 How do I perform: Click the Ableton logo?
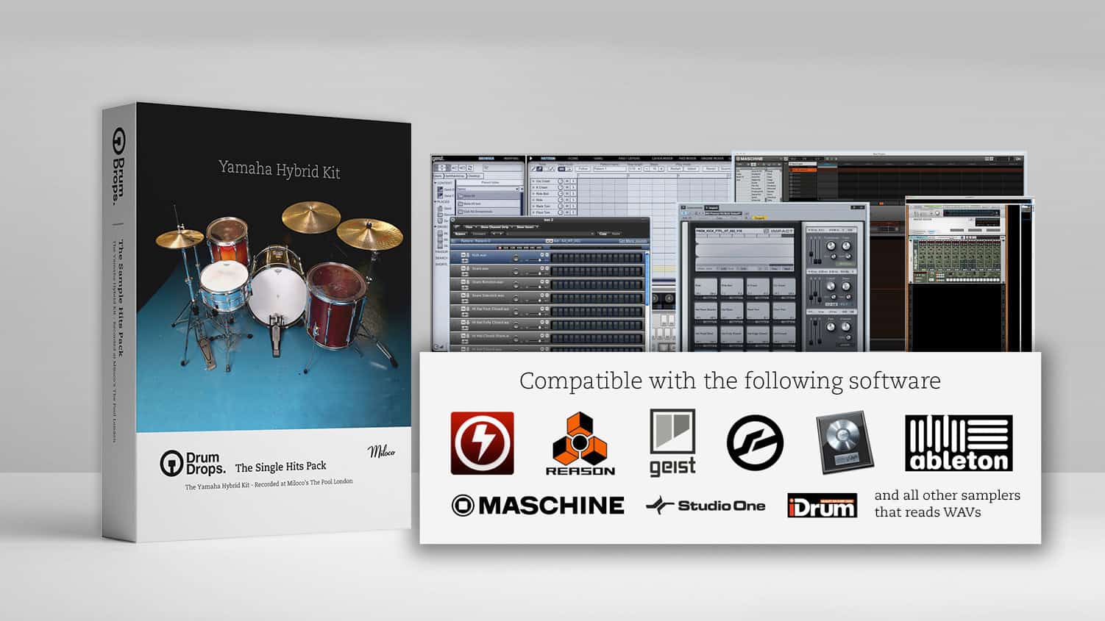[959, 443]
